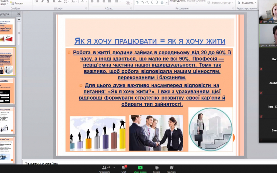
Task: Click the Zoom Share Screen button
Action: [x=140, y=169]
